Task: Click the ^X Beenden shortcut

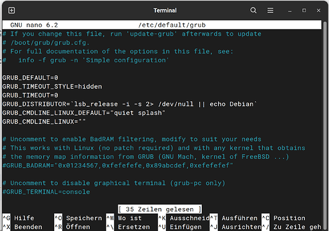Action: (22, 227)
